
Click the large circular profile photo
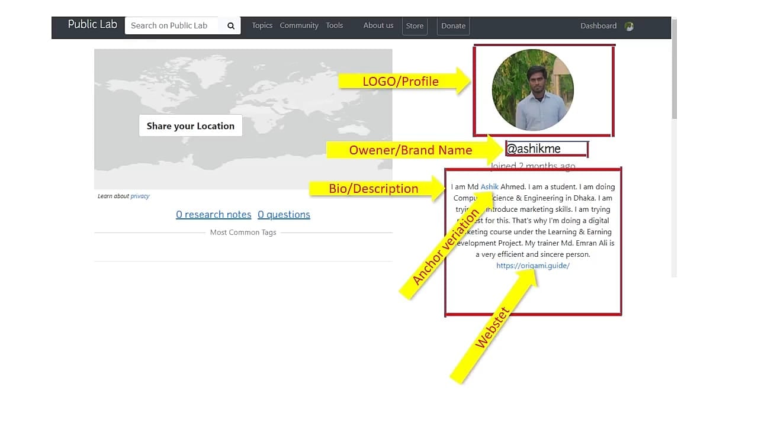tap(532, 90)
